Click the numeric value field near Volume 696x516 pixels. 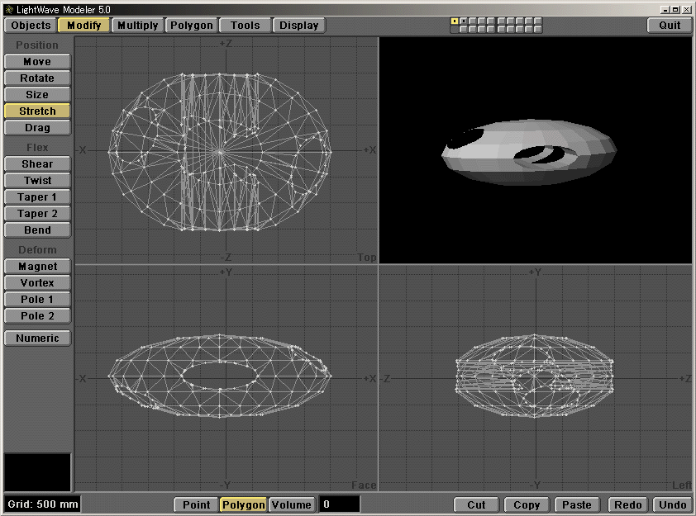click(x=339, y=504)
